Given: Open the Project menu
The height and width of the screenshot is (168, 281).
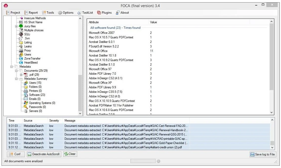Looking at the screenshot, I should point(13,13).
